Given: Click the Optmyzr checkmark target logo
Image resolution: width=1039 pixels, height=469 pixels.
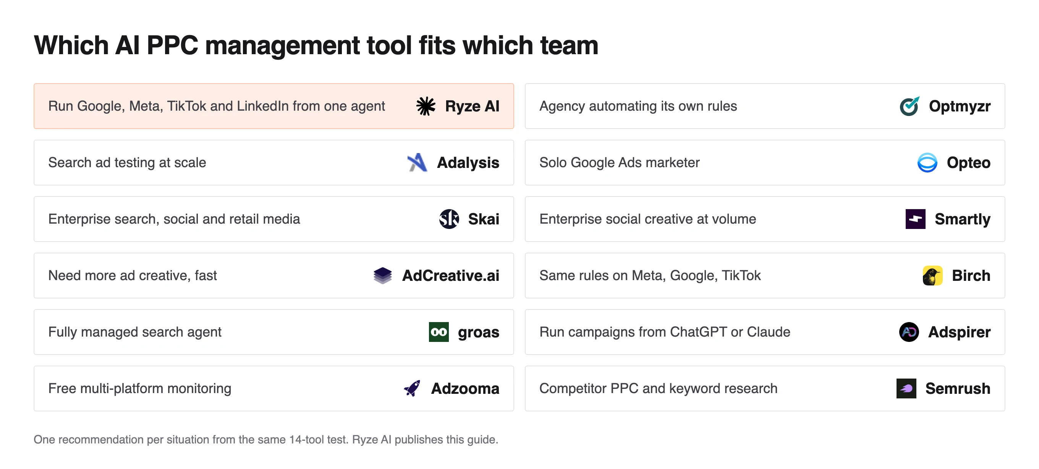Looking at the screenshot, I should (910, 106).
